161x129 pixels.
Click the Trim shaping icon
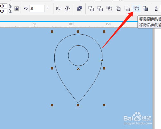click(100, 8)
